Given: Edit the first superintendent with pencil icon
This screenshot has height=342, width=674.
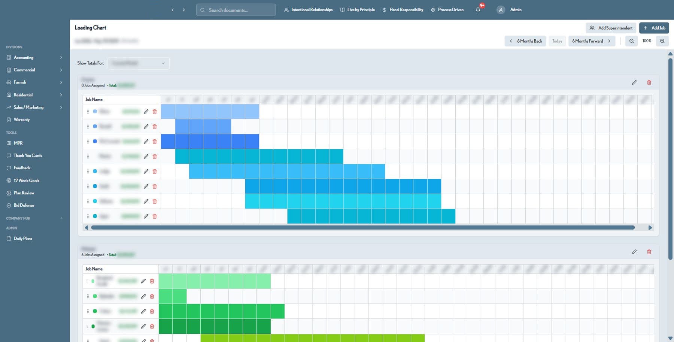Looking at the screenshot, I should 634,82.
